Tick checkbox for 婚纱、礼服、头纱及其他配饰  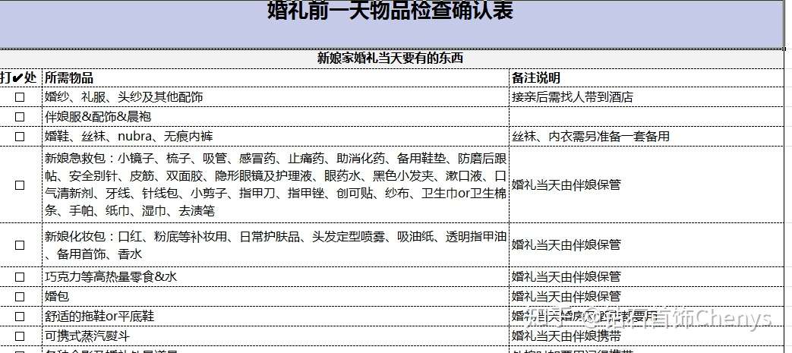click(x=20, y=97)
